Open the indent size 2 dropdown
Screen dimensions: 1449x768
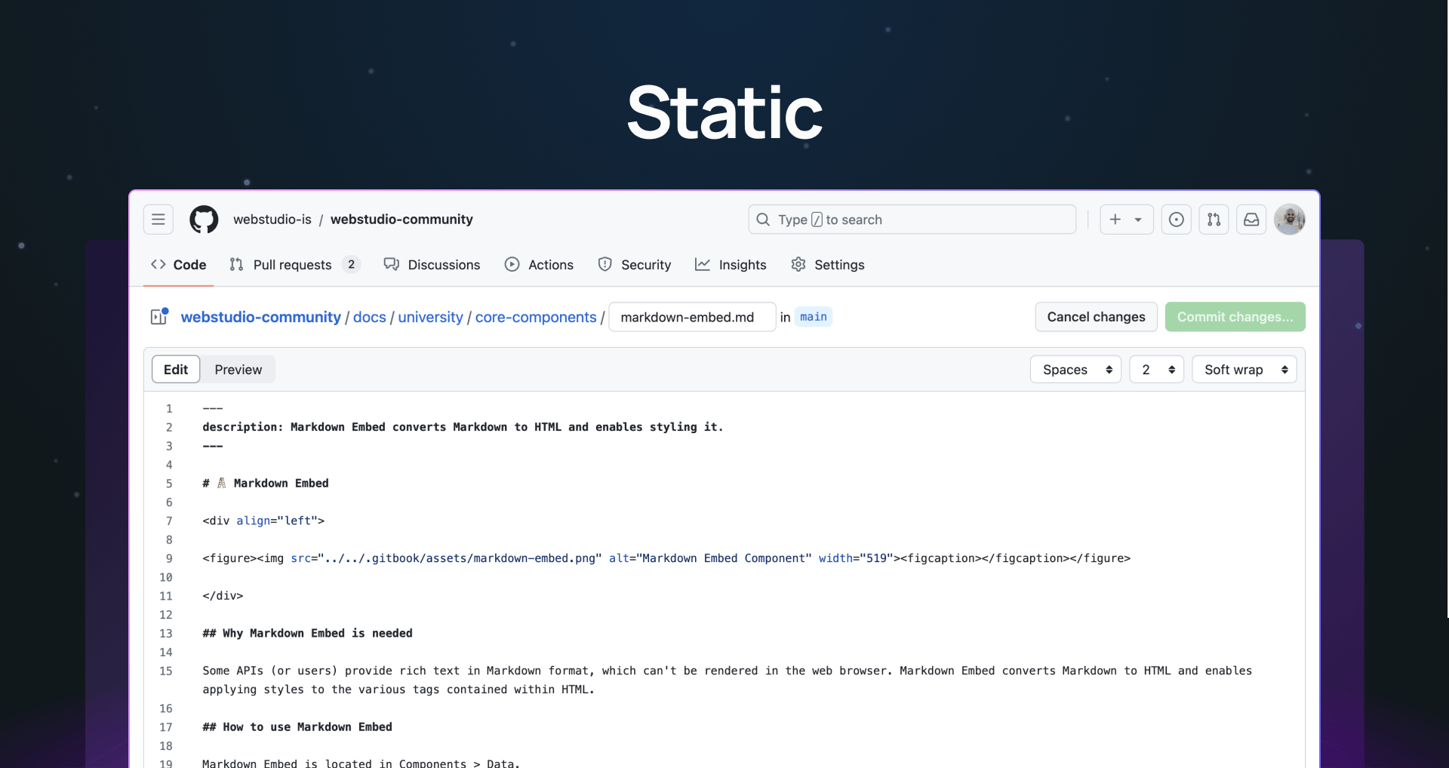[1156, 370]
